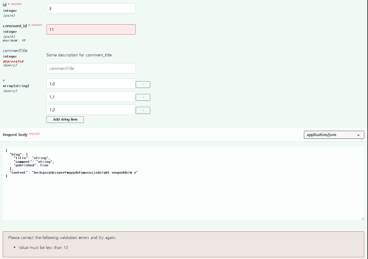Click the array[string] type label
This screenshot has width=368, height=259.
click(16, 86)
